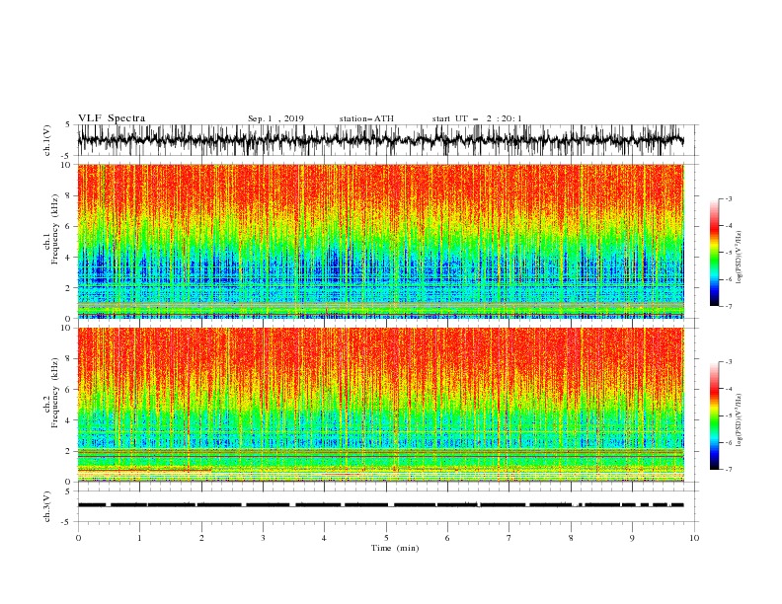Screen dimensions: 782x604
Task: Click the "-5" label on ch.1 color bar
Action: tap(729, 253)
